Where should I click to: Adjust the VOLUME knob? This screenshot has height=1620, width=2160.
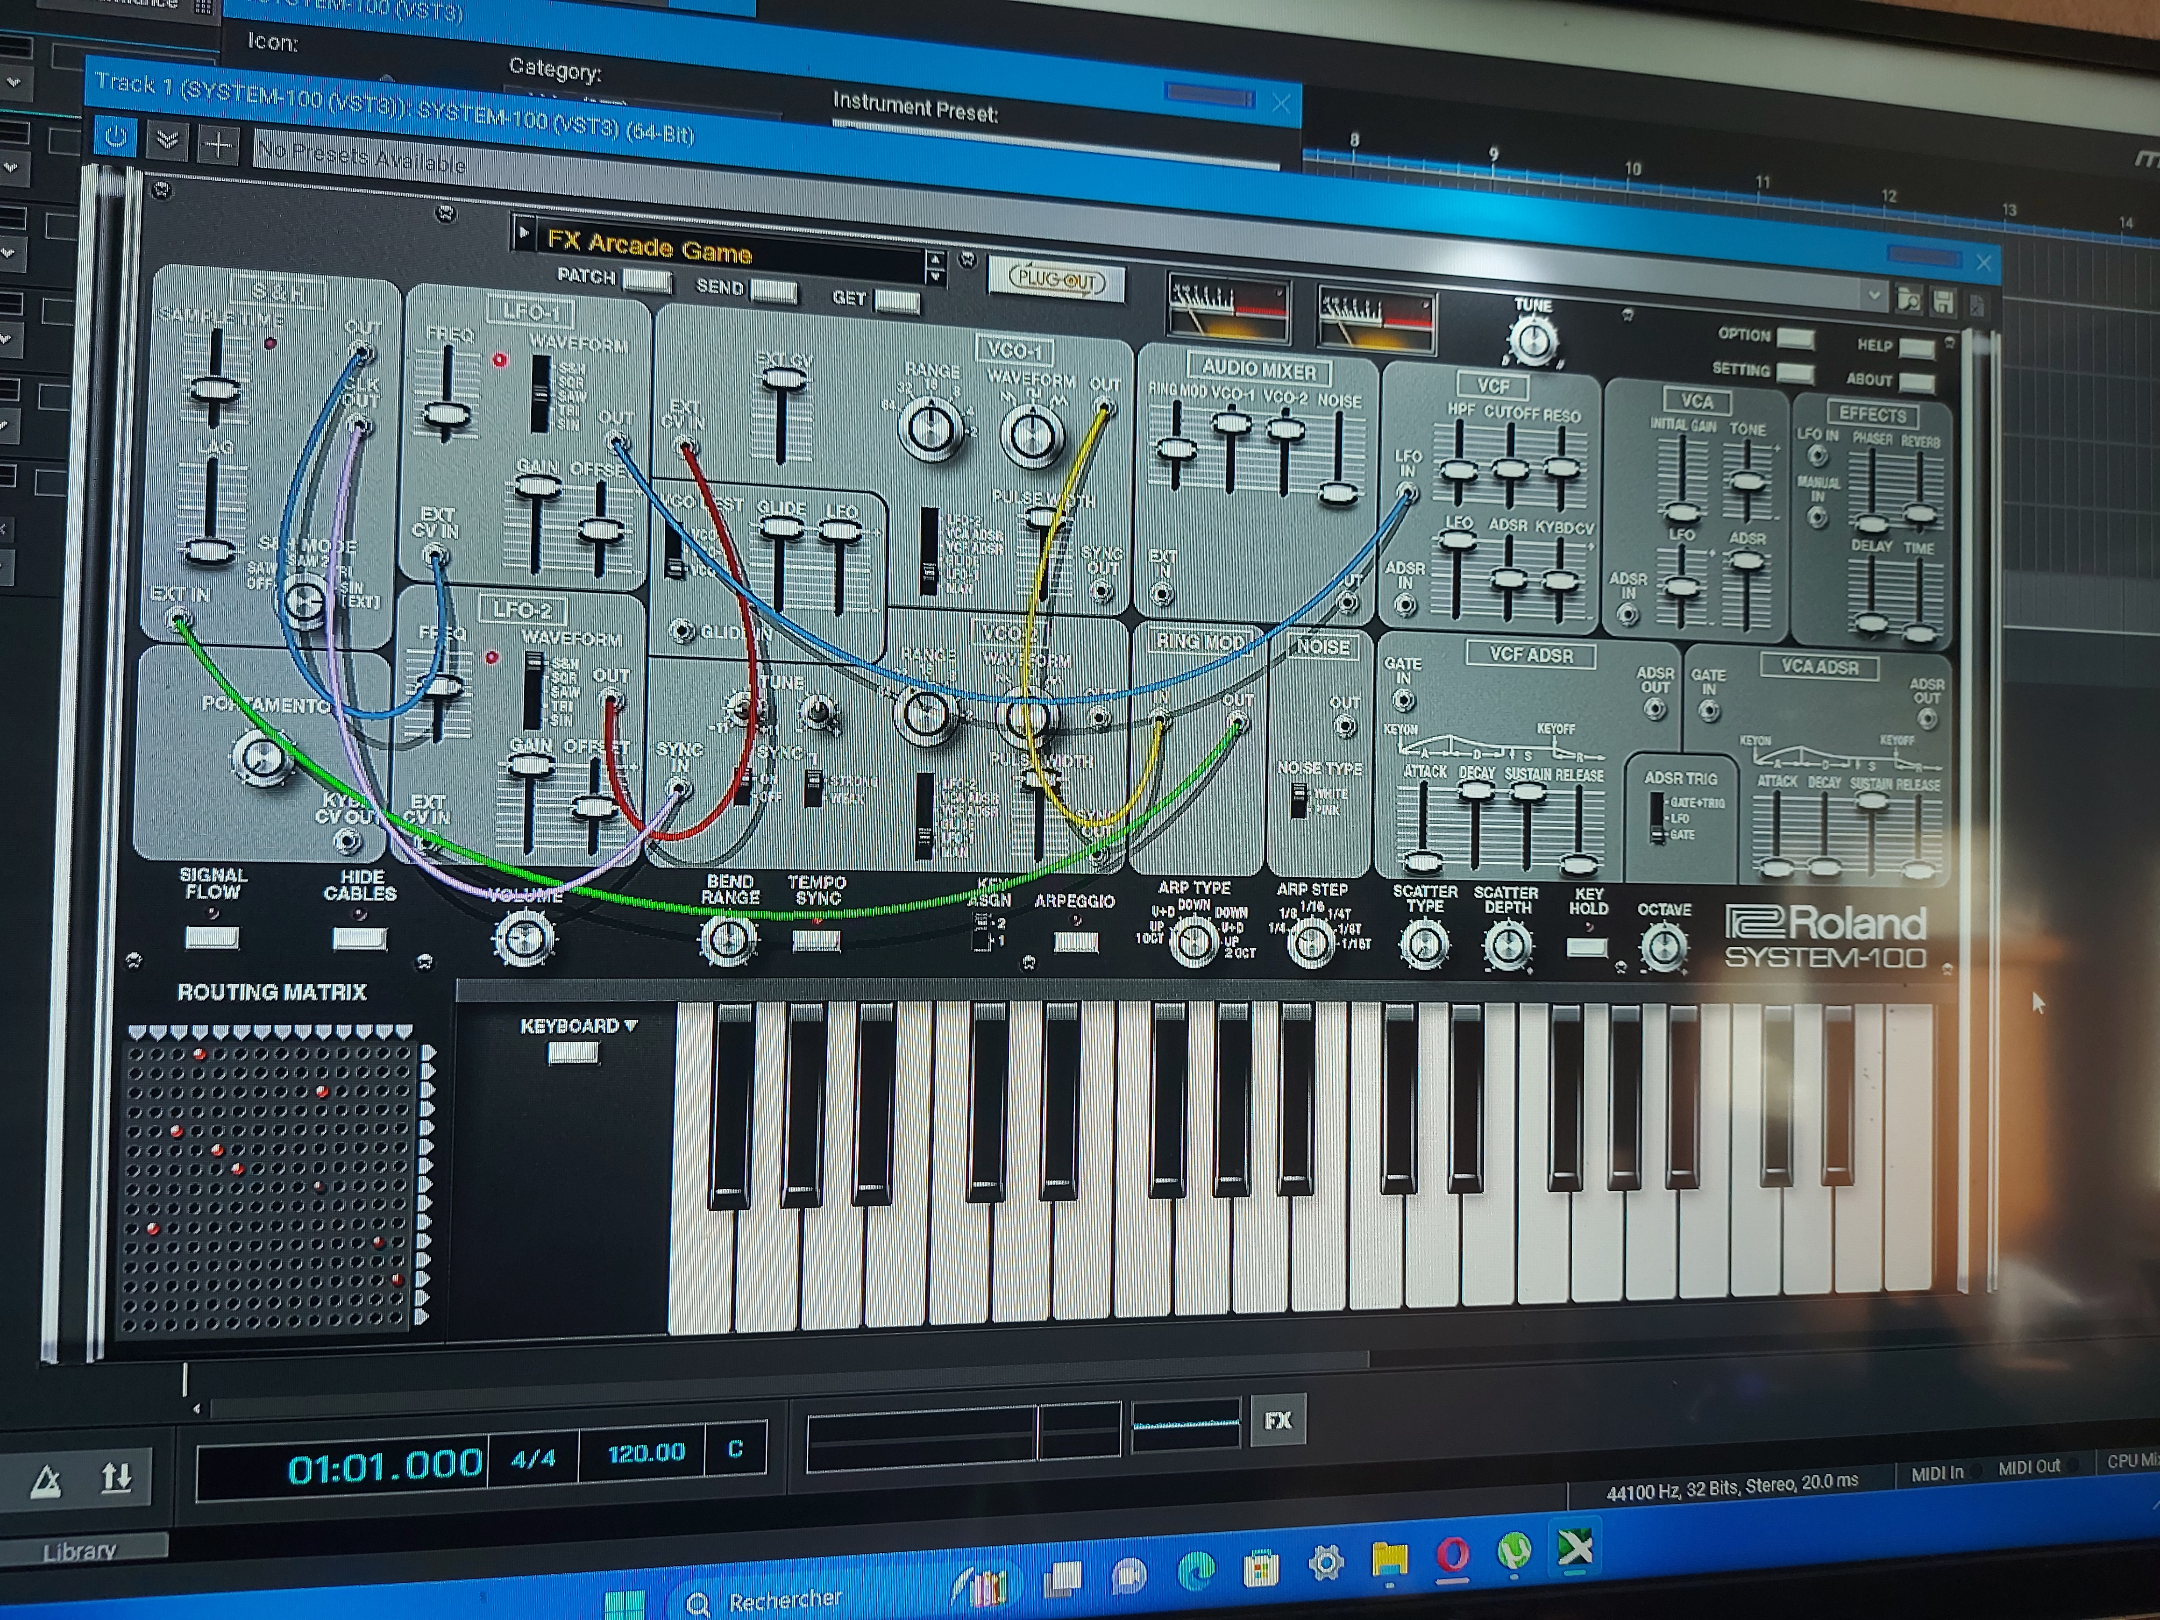pos(525,939)
